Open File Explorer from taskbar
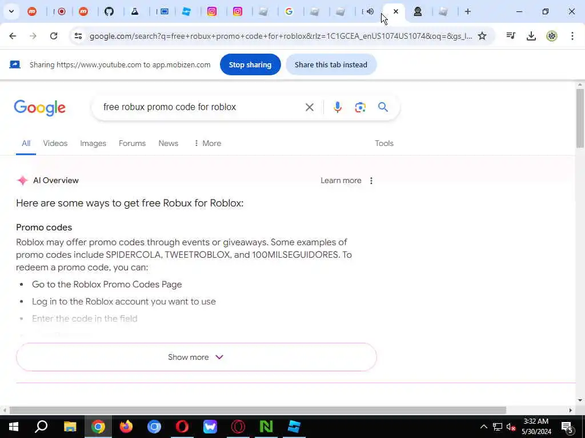 (x=70, y=427)
